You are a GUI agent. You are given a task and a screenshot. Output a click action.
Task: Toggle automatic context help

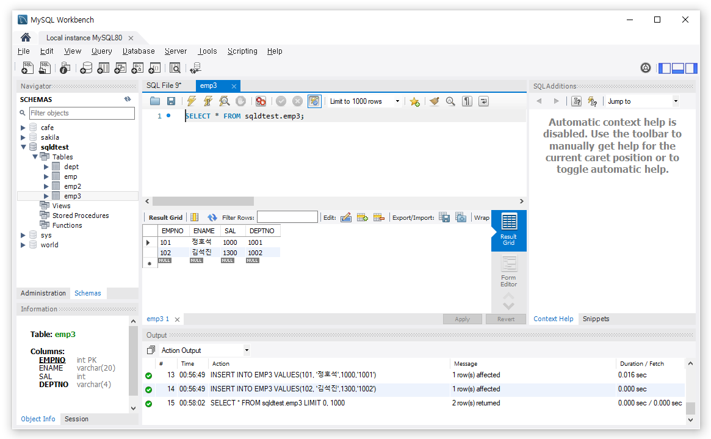[x=592, y=101]
